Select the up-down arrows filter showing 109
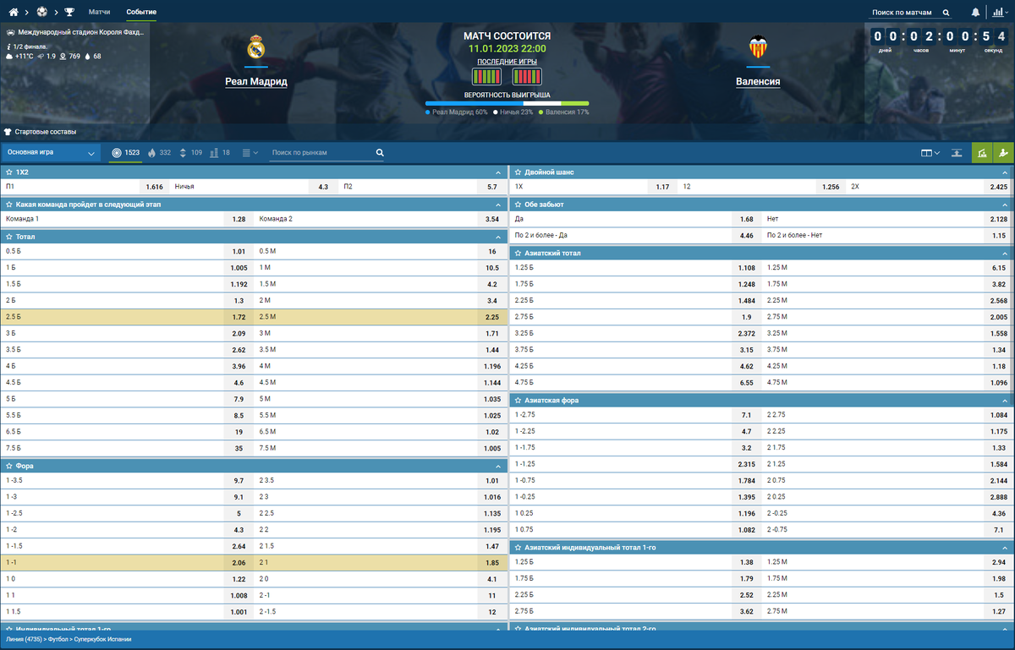The width and height of the screenshot is (1015, 650). click(x=190, y=153)
